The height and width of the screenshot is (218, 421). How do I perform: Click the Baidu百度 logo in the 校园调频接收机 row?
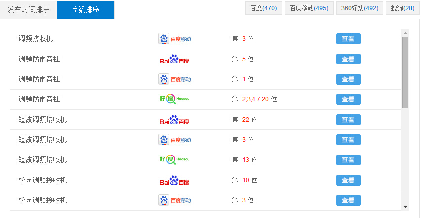[x=174, y=180]
